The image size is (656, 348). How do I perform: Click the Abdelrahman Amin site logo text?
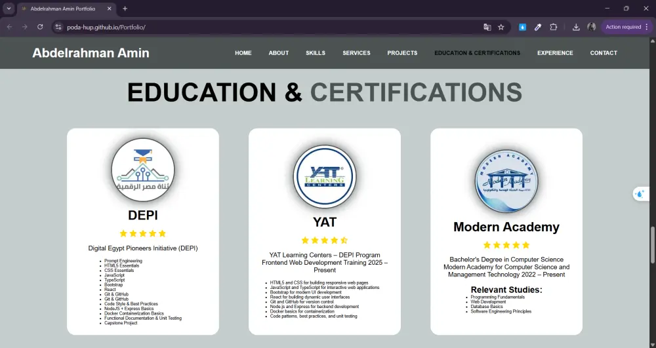click(x=91, y=53)
